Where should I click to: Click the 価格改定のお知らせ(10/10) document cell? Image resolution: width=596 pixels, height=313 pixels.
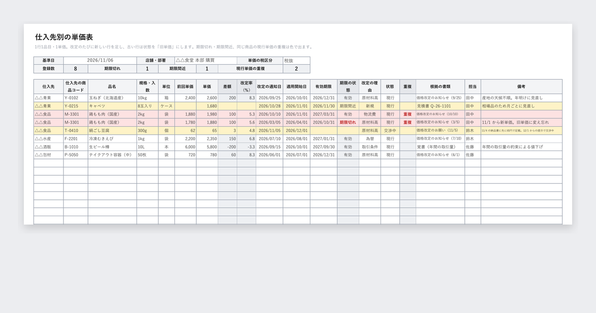point(440,114)
